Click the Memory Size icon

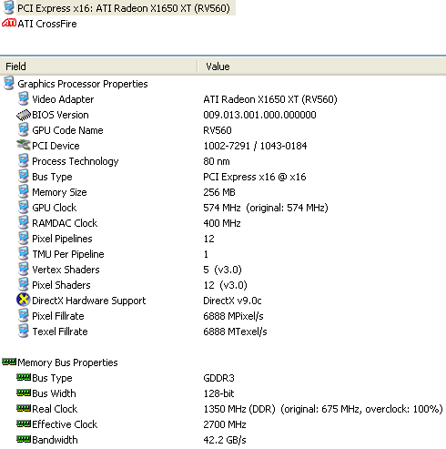point(24,191)
